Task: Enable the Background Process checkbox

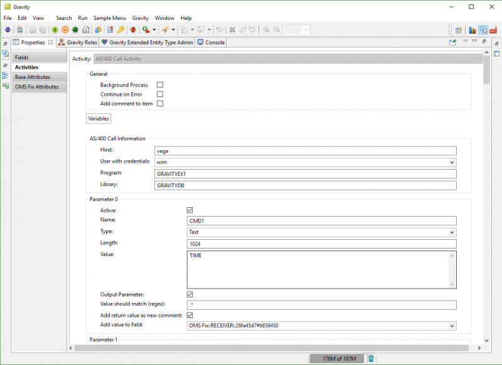Action: pos(160,85)
